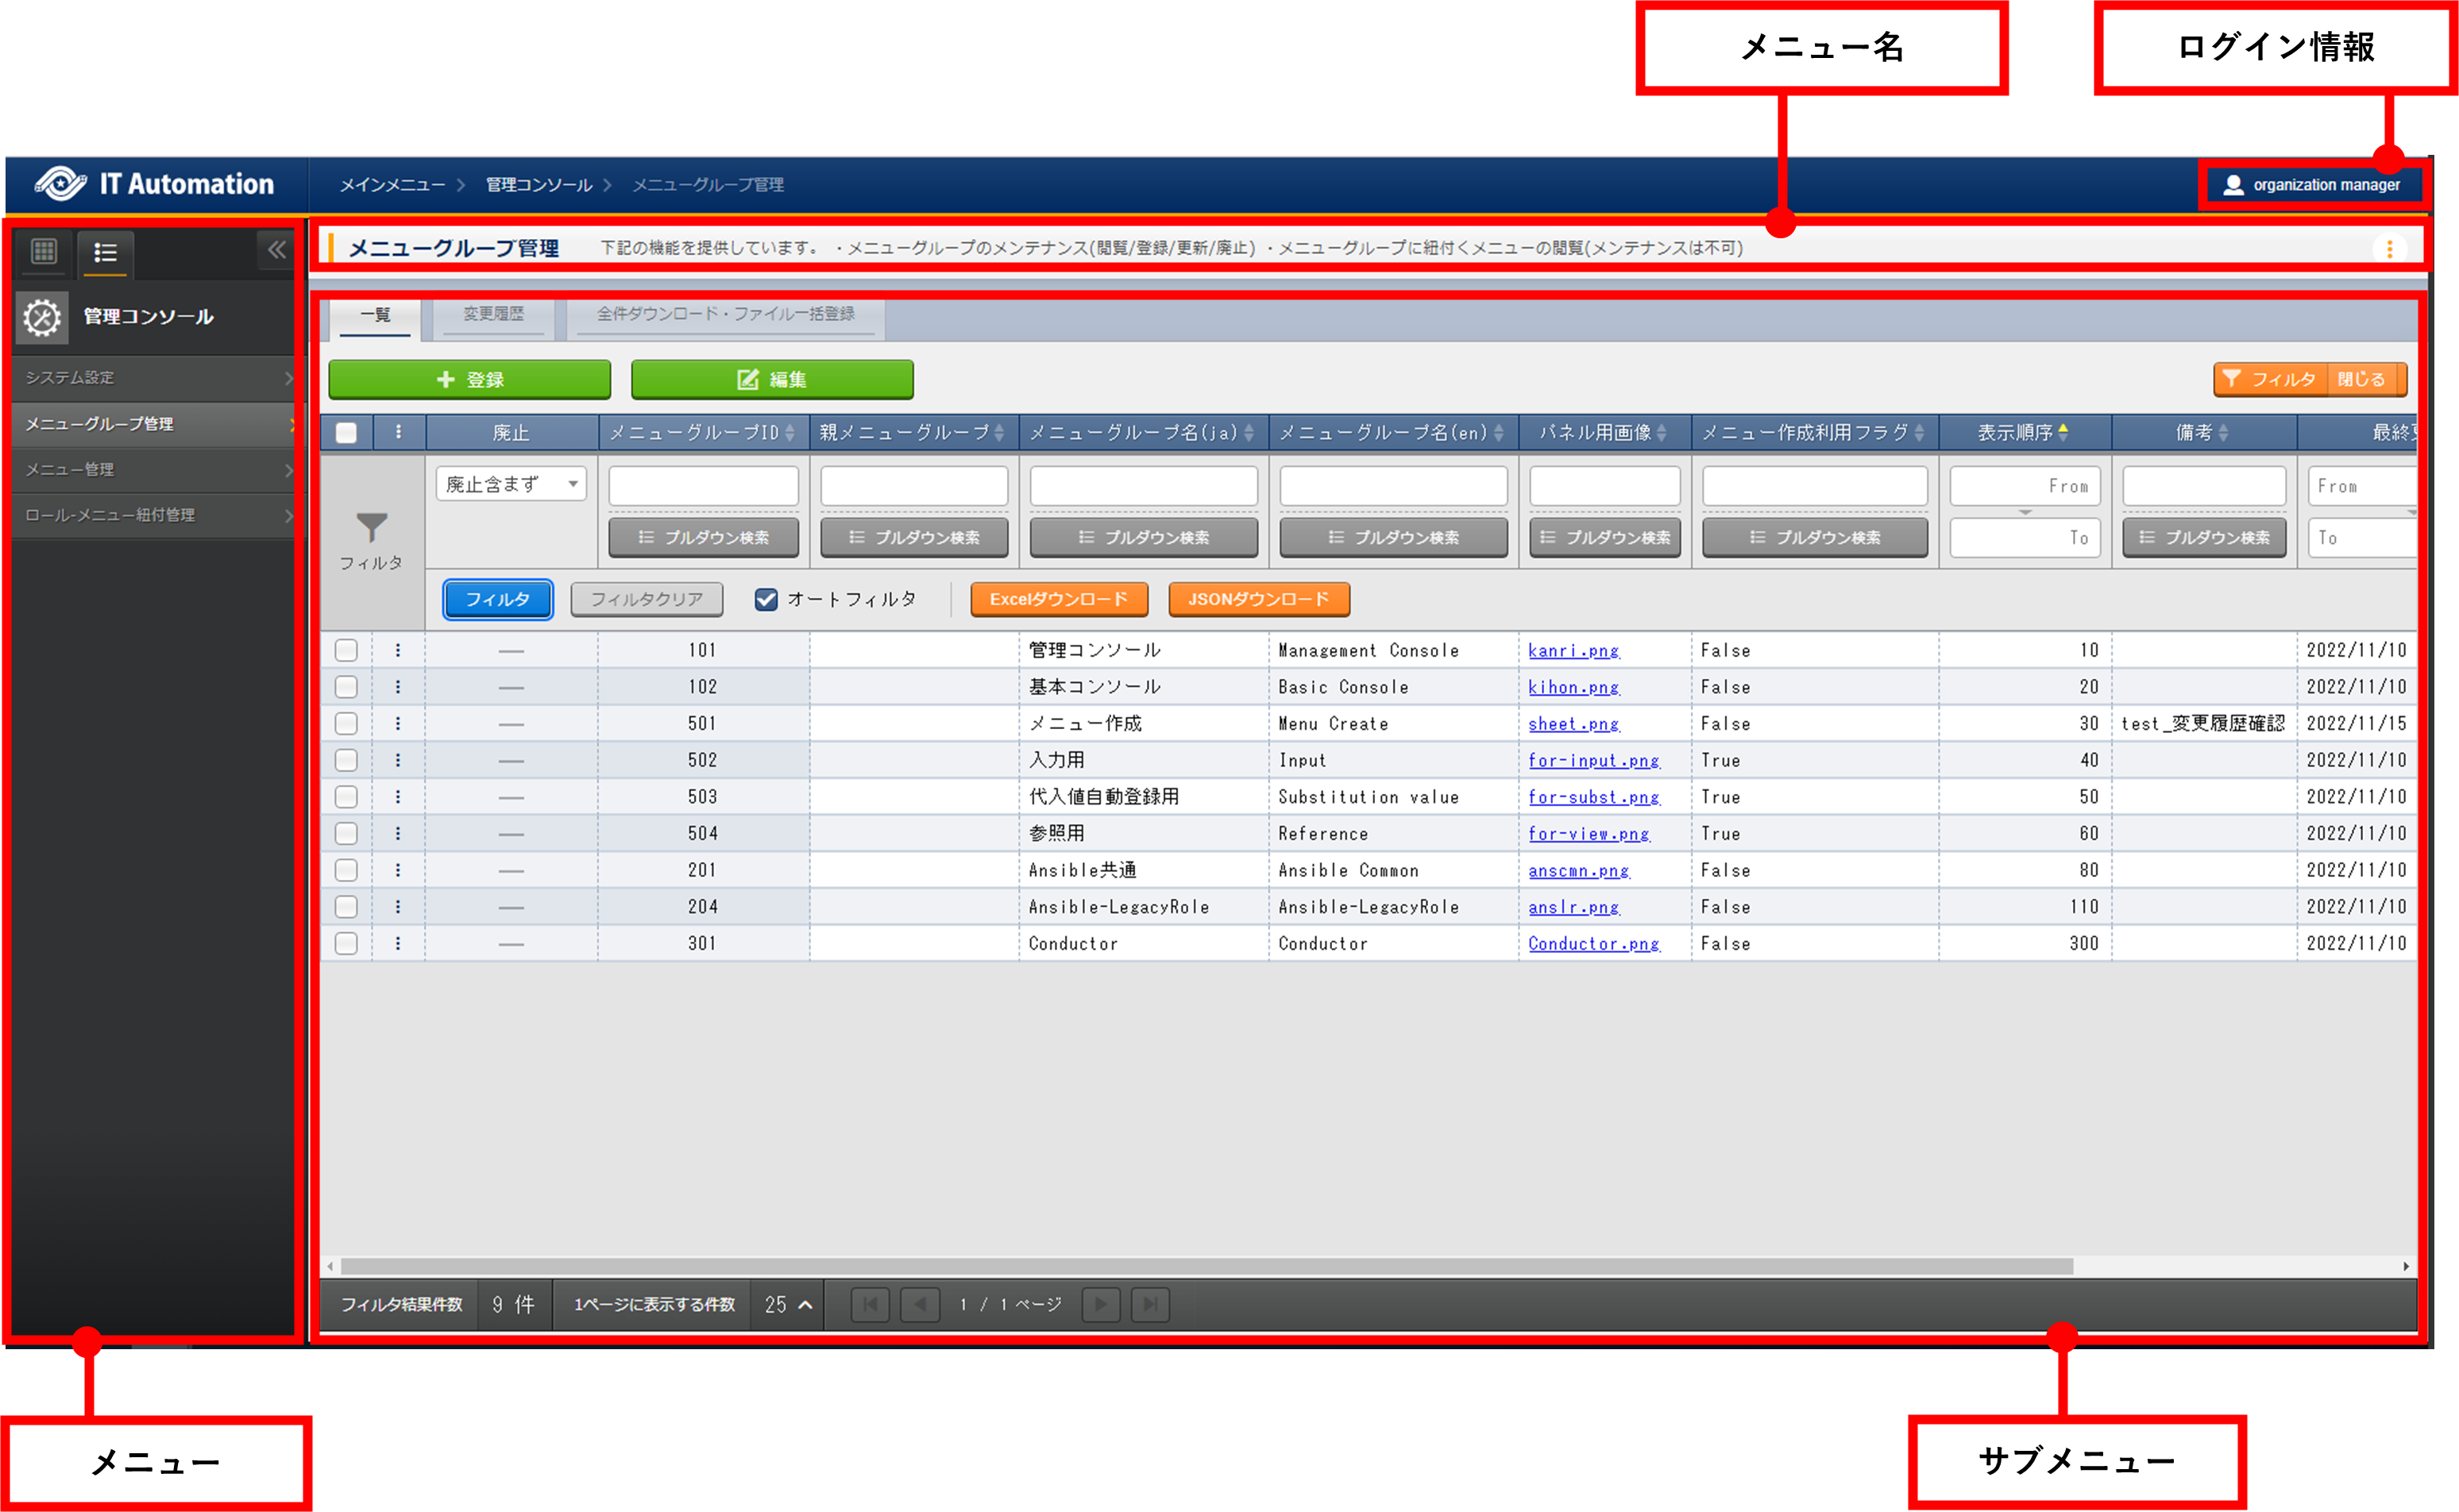Screen dimensions: 2459x1512
Task: Go to last page button
Action: [1150, 1304]
